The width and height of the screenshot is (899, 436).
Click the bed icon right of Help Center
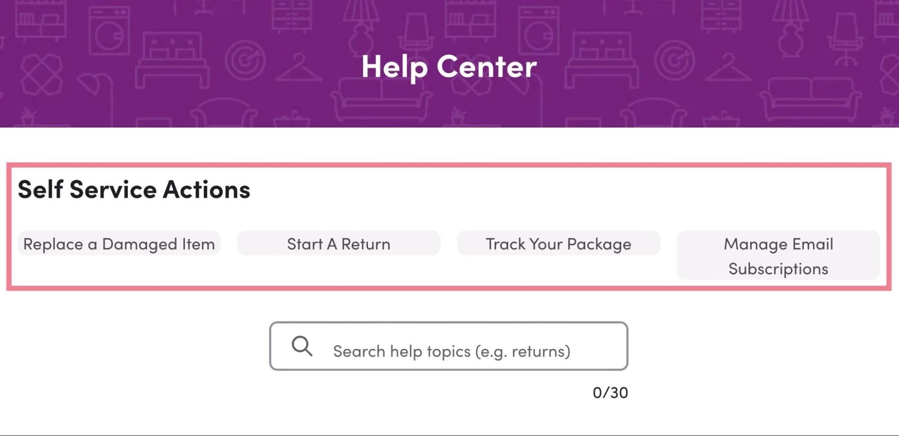point(601,60)
